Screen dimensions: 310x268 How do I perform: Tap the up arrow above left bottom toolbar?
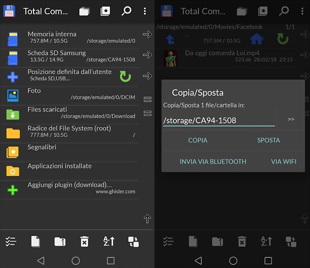tap(147, 219)
